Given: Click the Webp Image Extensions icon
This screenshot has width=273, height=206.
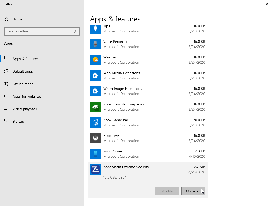Looking at the screenshot, I should click(95, 91).
